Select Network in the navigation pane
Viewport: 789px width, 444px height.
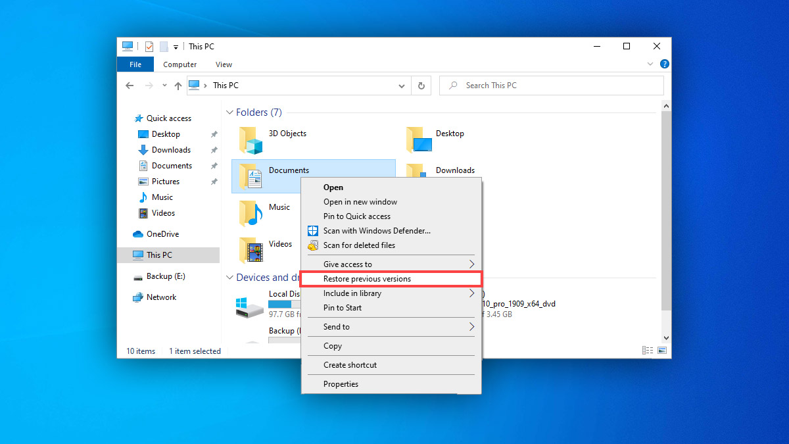(x=161, y=297)
